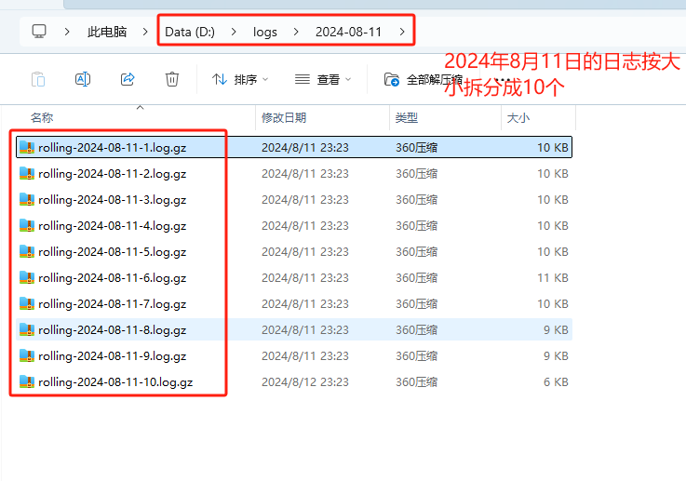Select file name rolling-2024-08-11-1.log.gz
Viewport: 686px width, 481px height.
click(113, 148)
